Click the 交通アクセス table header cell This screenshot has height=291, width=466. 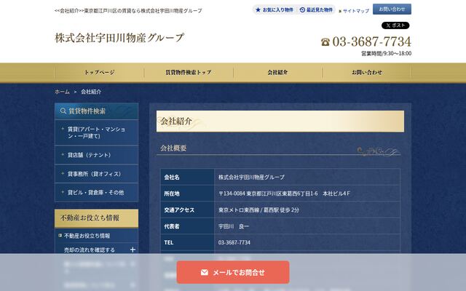point(188,210)
